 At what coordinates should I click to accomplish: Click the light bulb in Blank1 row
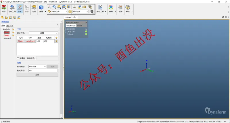tap(56, 41)
